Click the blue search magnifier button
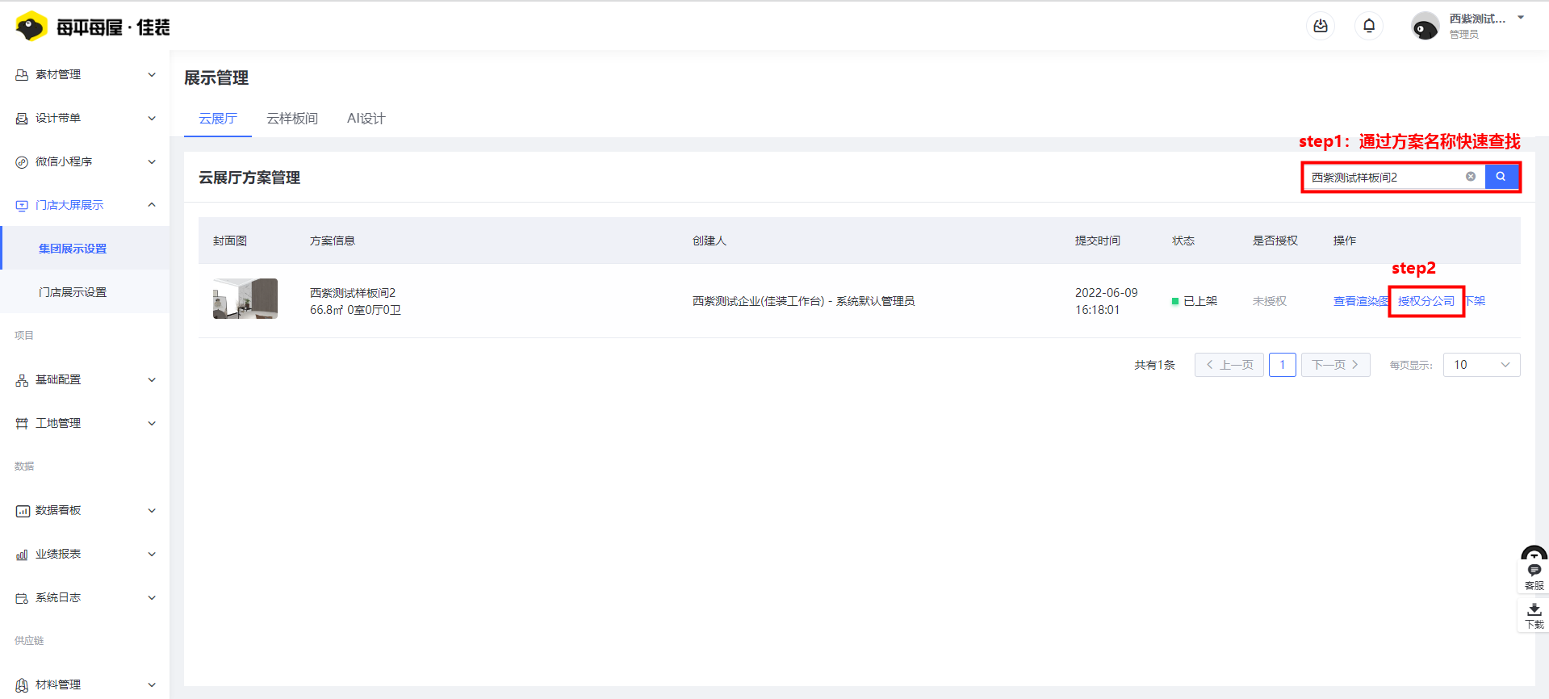Image resolution: width=1549 pixels, height=699 pixels. point(1501,177)
